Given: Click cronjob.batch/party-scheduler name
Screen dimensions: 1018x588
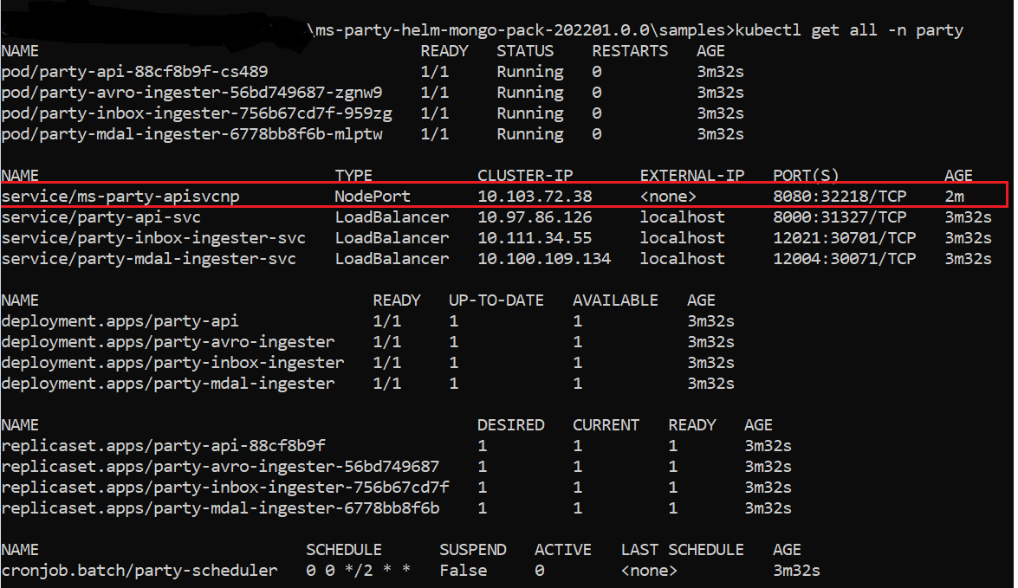Looking at the screenshot, I should (x=139, y=571).
